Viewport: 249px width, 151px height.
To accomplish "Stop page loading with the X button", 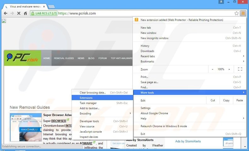I will [19, 13].
